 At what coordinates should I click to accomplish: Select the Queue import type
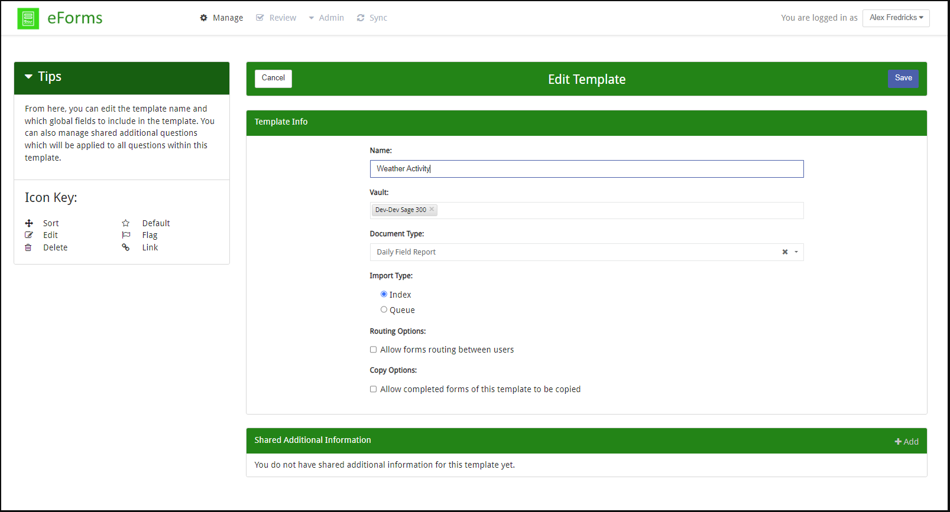click(384, 309)
